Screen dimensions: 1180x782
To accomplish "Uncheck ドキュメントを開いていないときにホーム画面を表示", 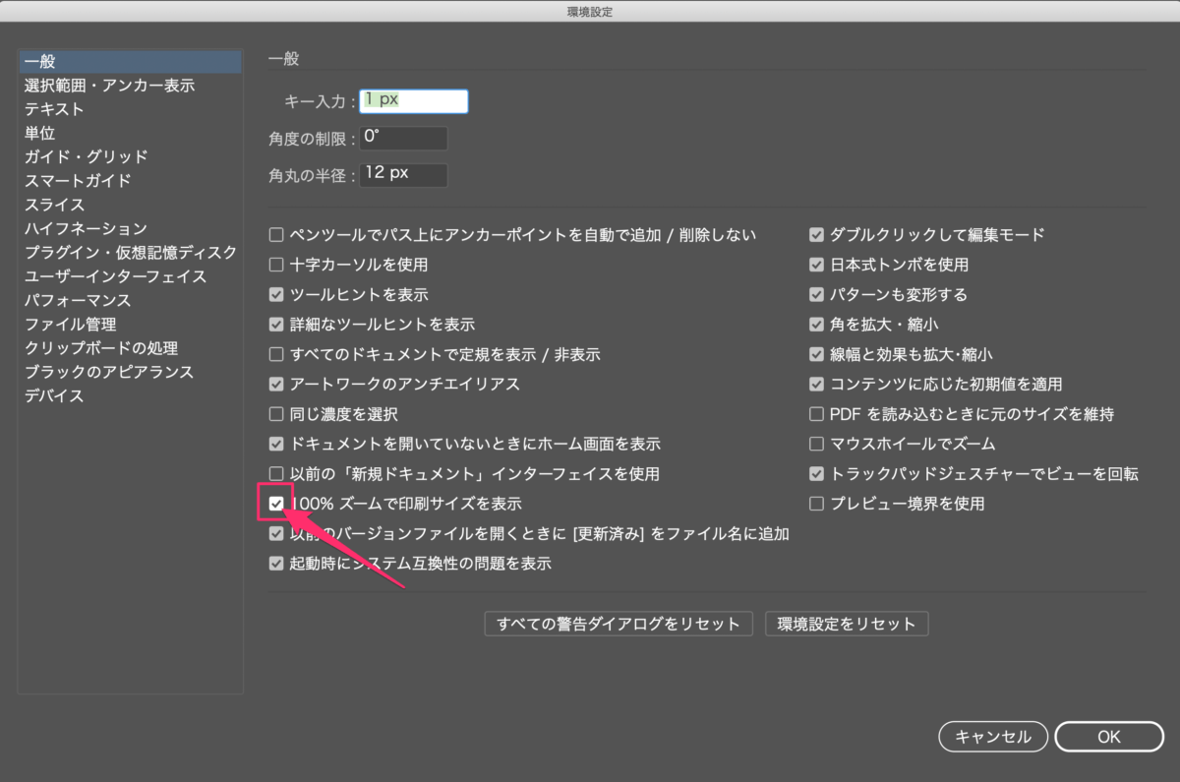I will [x=276, y=444].
